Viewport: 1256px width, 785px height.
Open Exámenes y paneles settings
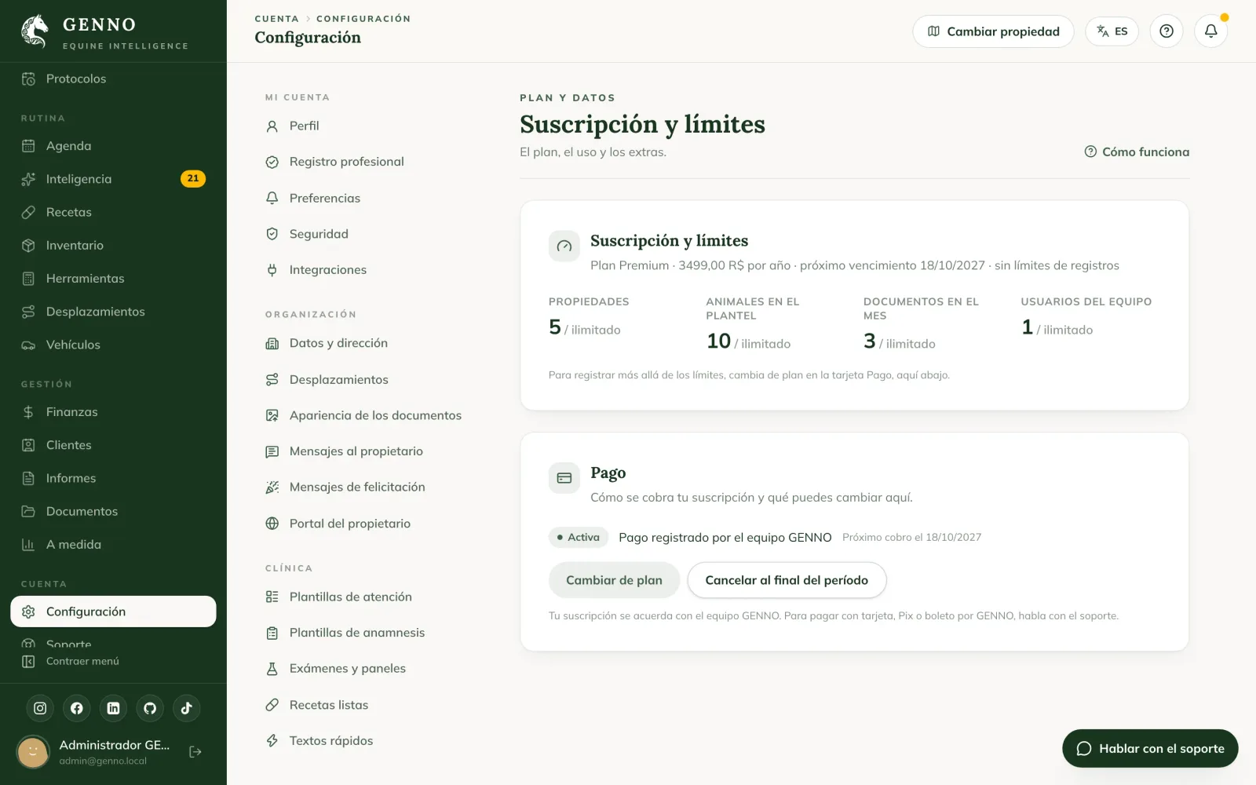(x=367, y=669)
